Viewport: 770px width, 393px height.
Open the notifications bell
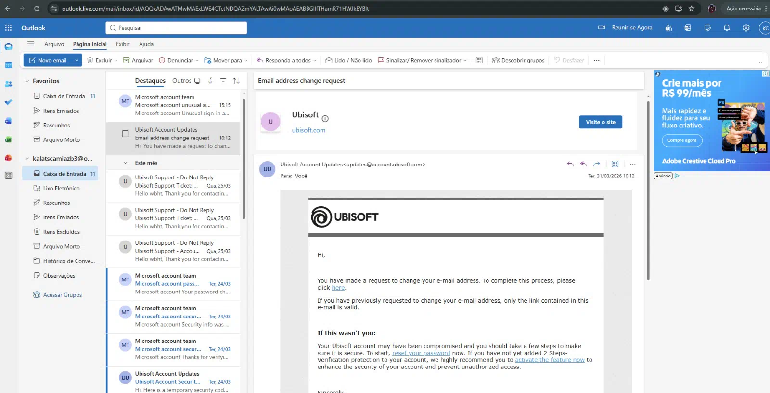(727, 28)
